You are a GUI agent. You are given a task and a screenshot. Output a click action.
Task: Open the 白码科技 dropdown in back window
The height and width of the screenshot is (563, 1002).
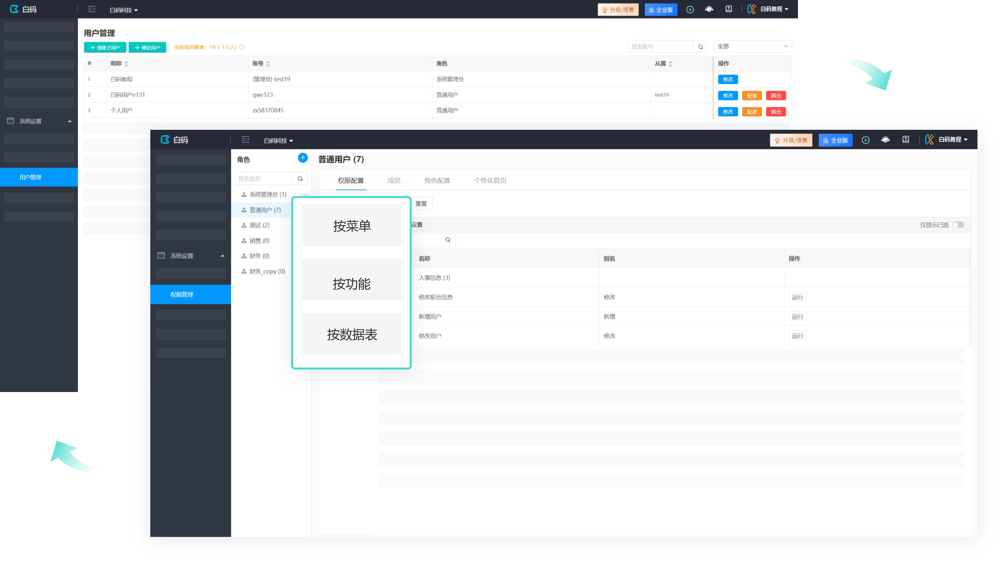[123, 10]
